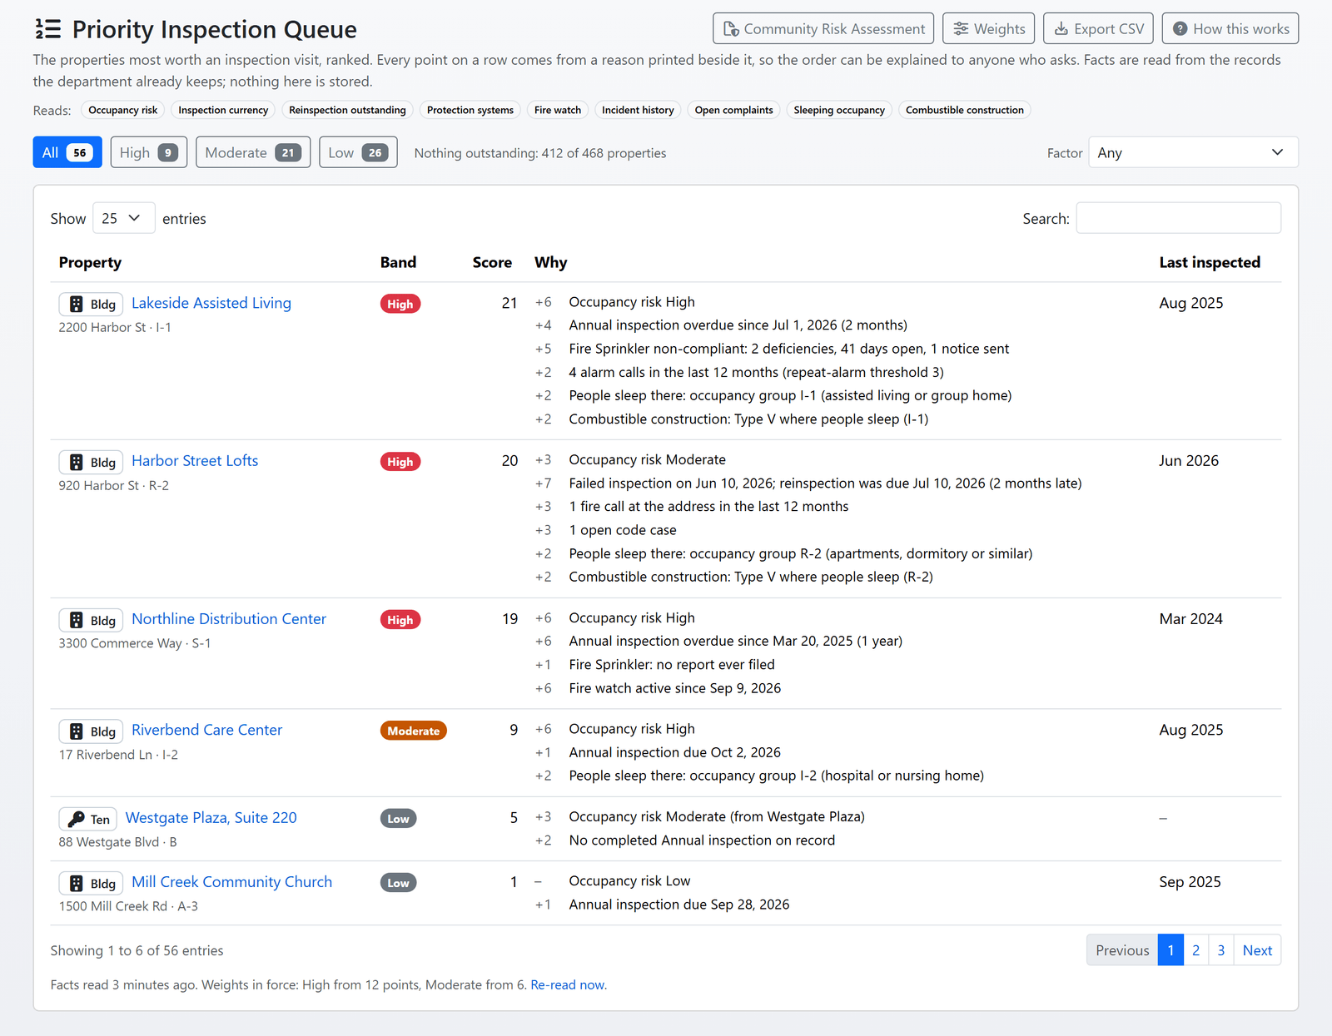Open the How this works help
Viewport: 1332px width, 1036px height.
pyautogui.click(x=1230, y=28)
